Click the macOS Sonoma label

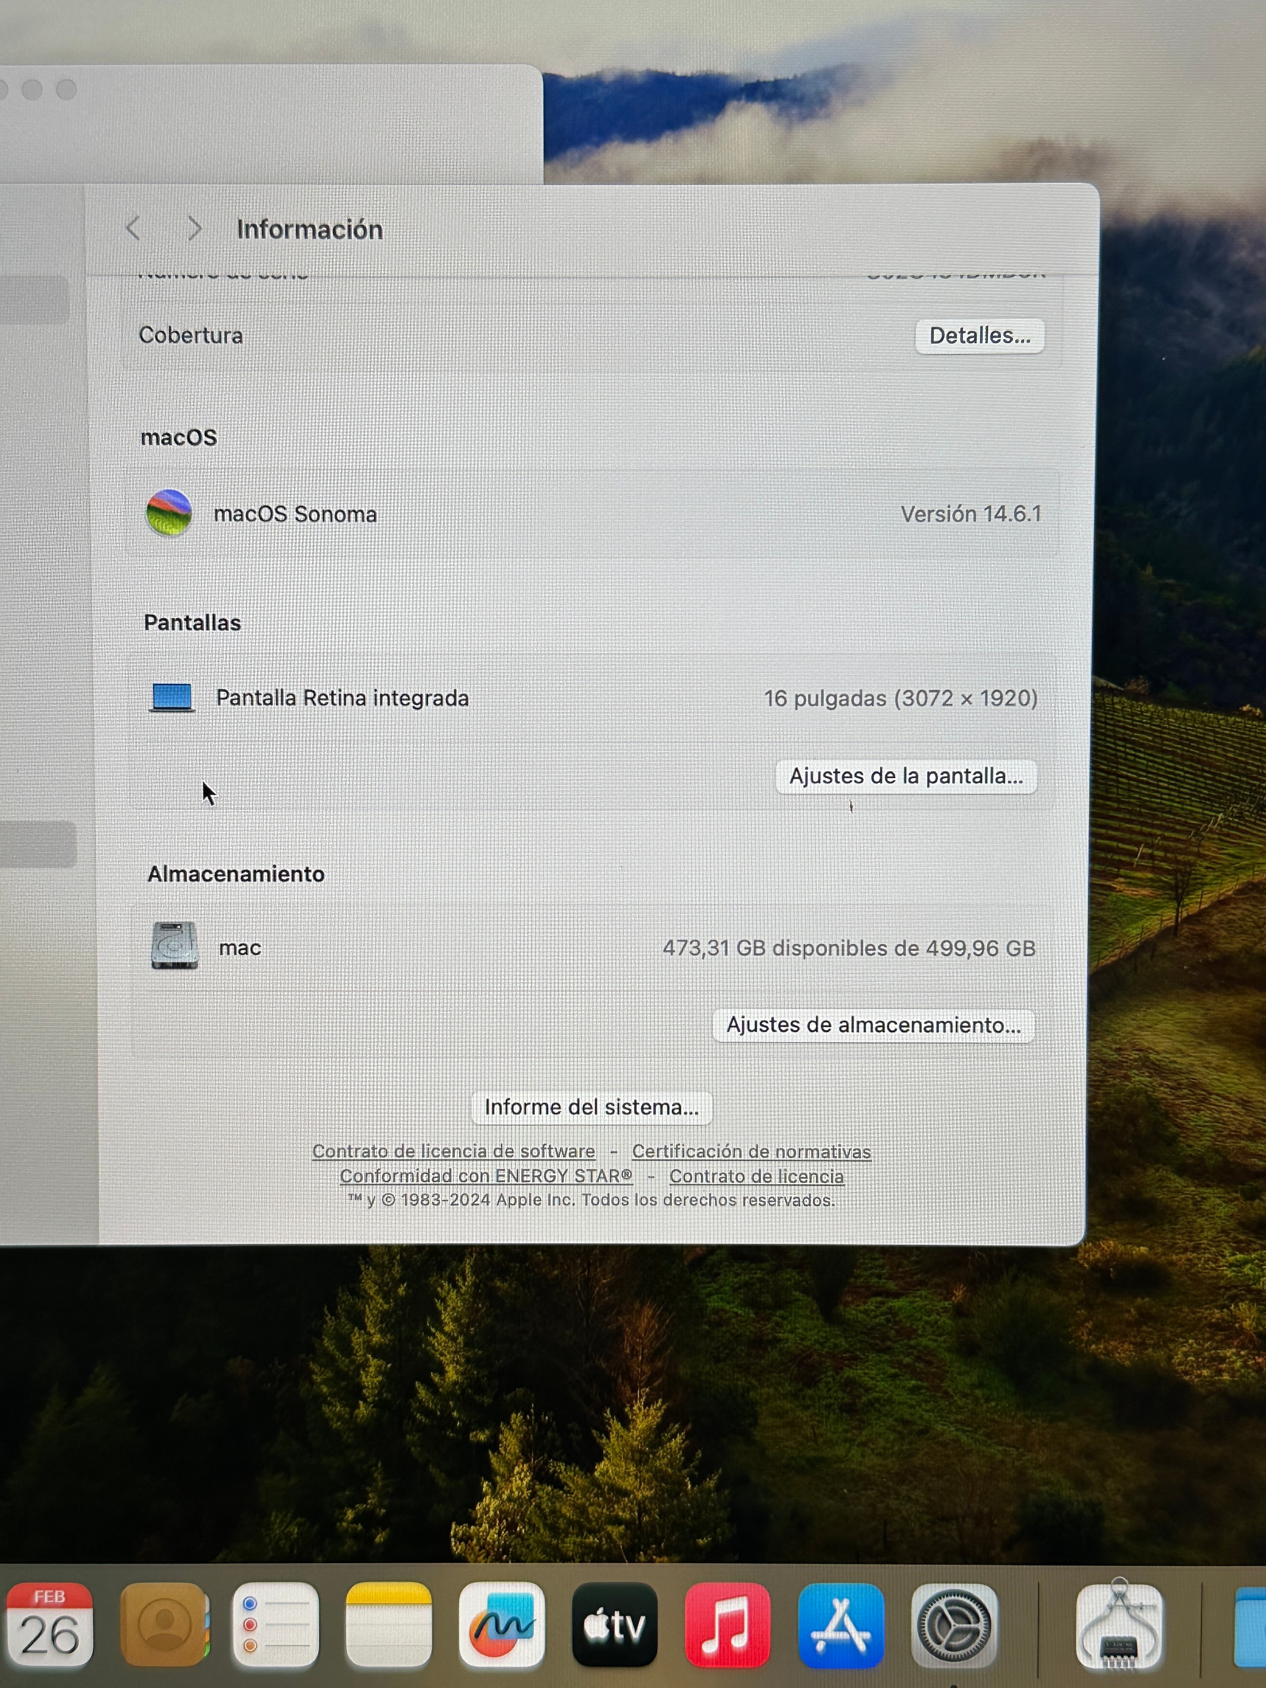(295, 515)
